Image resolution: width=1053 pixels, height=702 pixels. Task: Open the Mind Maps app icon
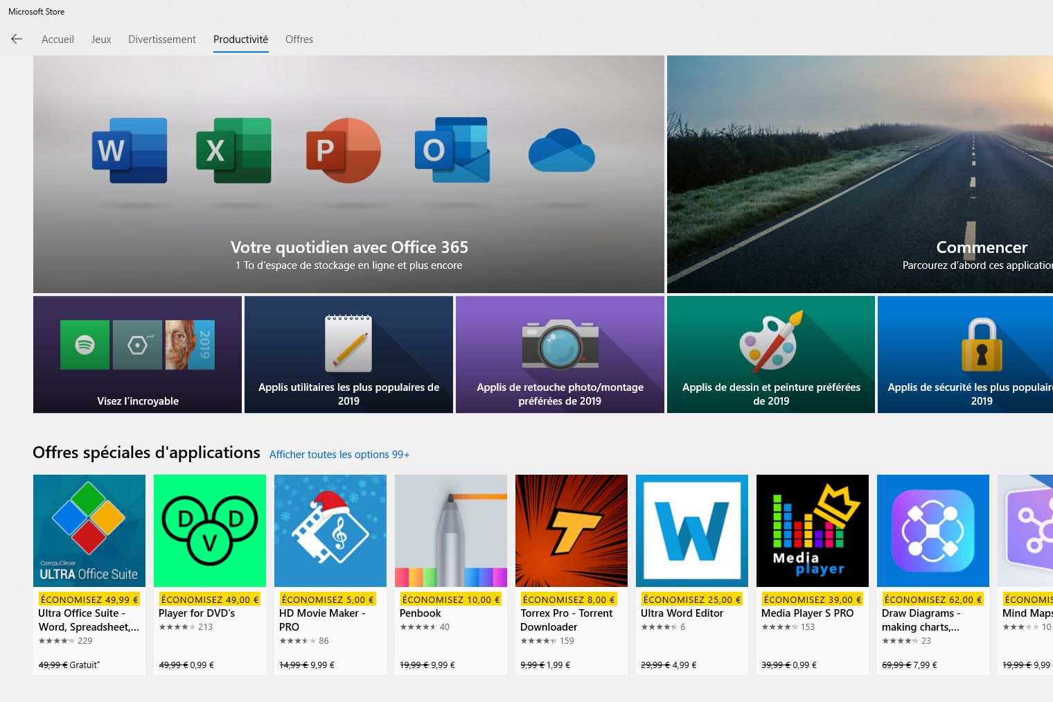click(x=1025, y=531)
